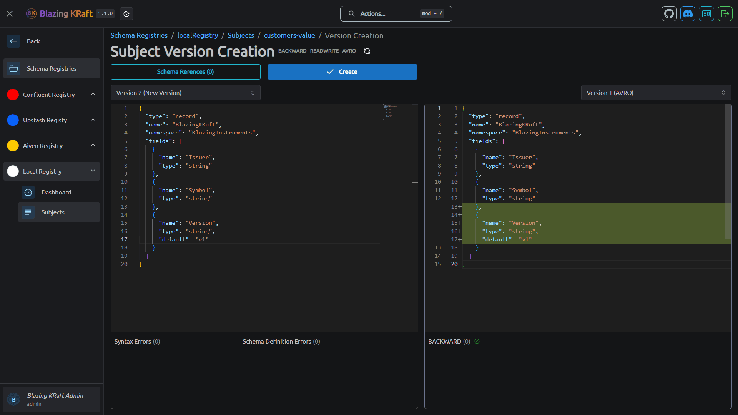Navigate to Subjects breadcrumb link

tap(240, 35)
